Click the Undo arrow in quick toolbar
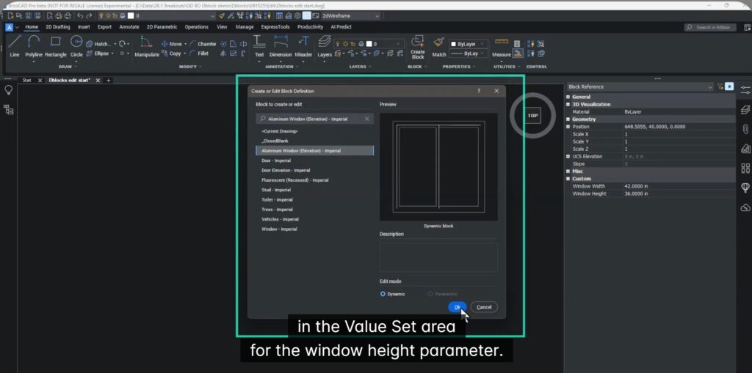The image size is (752, 373). (x=81, y=16)
